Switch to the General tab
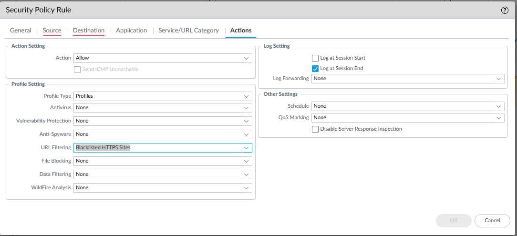Screen dimensions: 517x236 pyautogui.click(x=21, y=31)
